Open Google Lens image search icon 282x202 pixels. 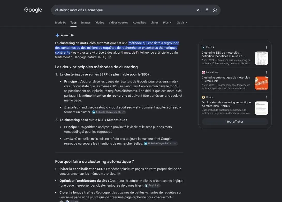coord(215,10)
